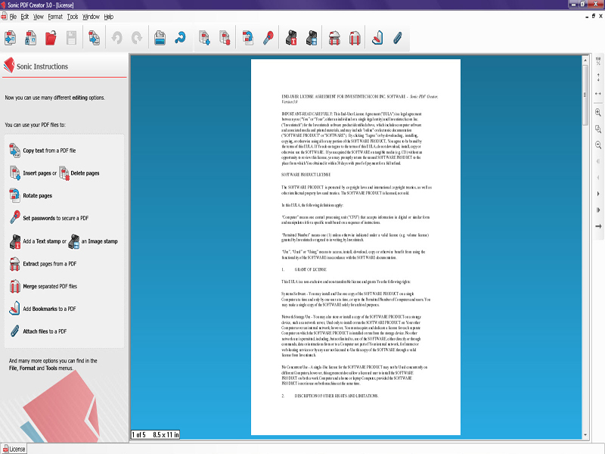Click the first toolbar icon with blue arrow document
605x454 pixels.
coord(10,39)
